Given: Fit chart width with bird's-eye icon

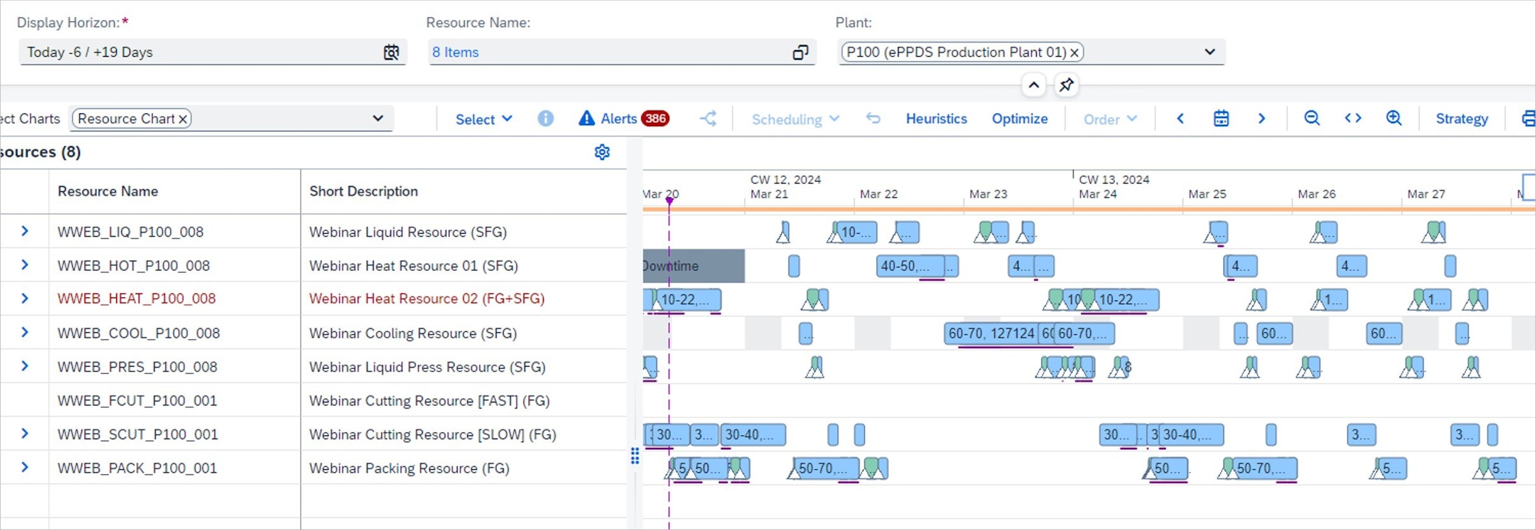Looking at the screenshot, I should pyautogui.click(x=1352, y=119).
